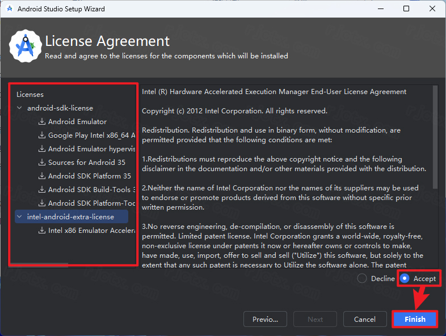Go back with the Previous button

[x=265, y=319]
